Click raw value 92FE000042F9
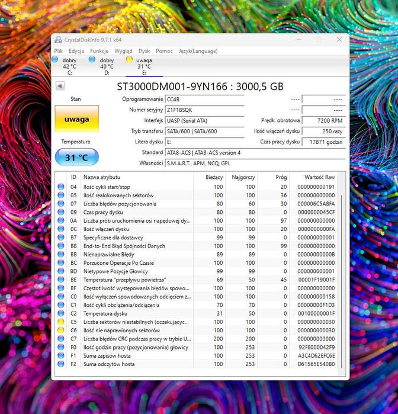Image resolution: width=398 pixels, height=414 pixels. (317, 347)
